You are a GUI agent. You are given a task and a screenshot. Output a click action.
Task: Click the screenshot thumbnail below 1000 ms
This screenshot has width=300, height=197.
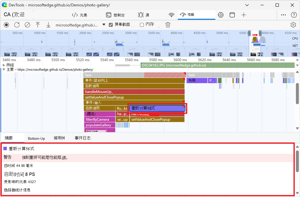[x=31, y=52]
